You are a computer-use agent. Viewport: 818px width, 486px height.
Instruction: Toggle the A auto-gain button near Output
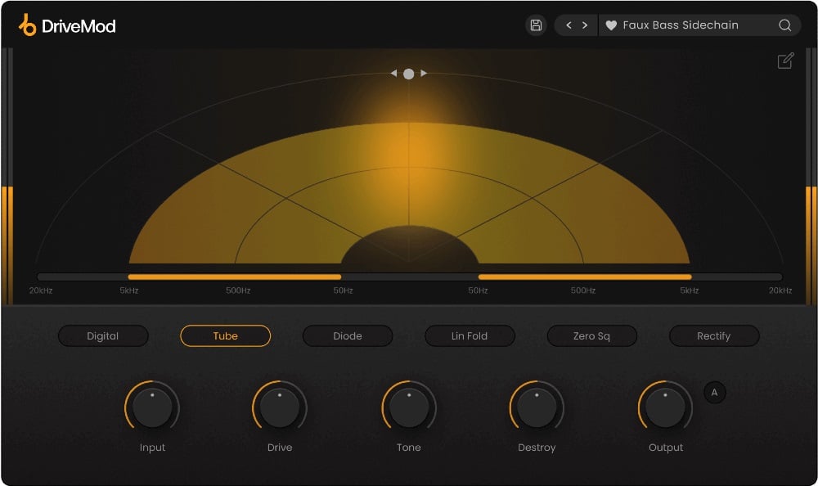point(714,393)
